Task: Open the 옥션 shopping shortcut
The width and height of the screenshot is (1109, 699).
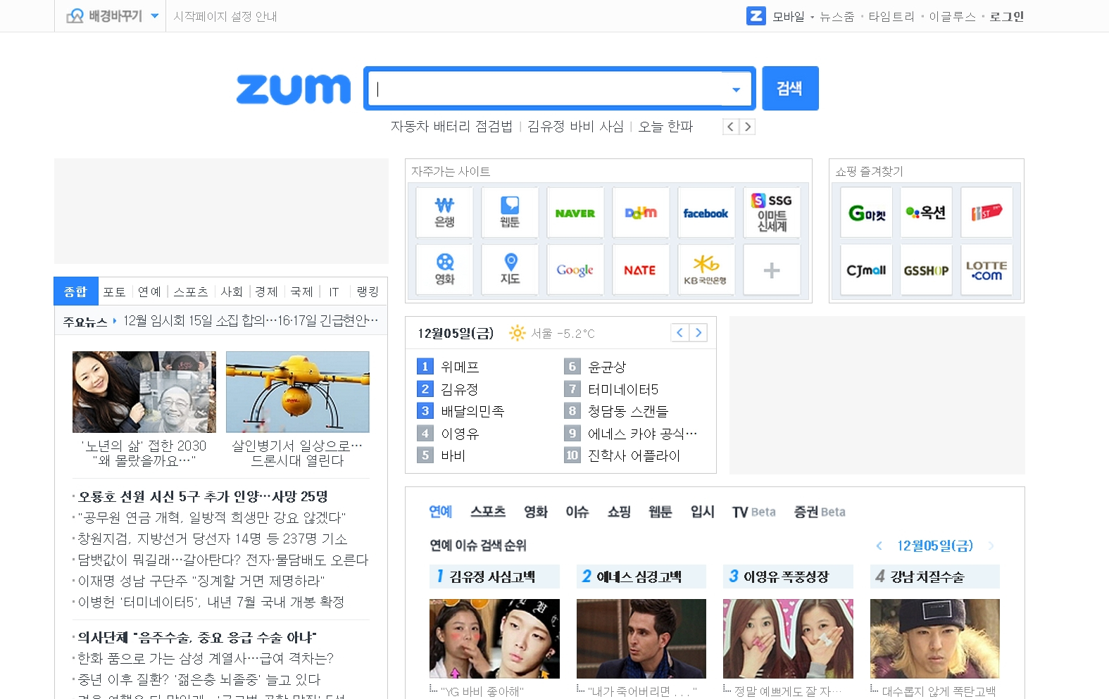Action: (x=926, y=213)
